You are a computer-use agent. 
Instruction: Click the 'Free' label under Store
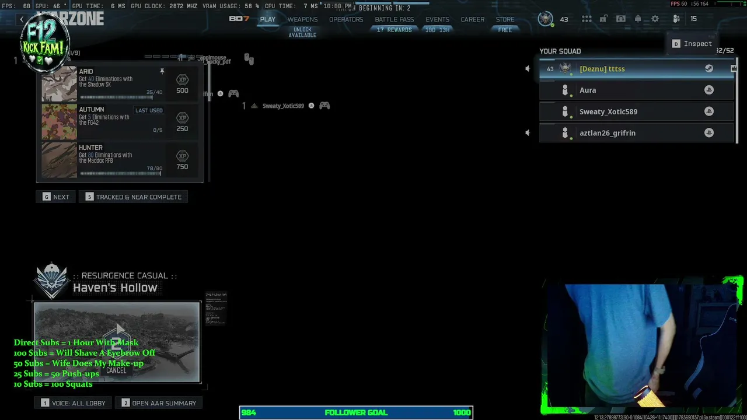(505, 30)
